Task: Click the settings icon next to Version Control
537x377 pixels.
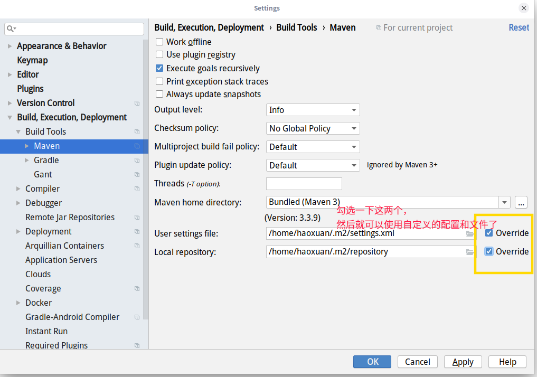Action: 137,103
